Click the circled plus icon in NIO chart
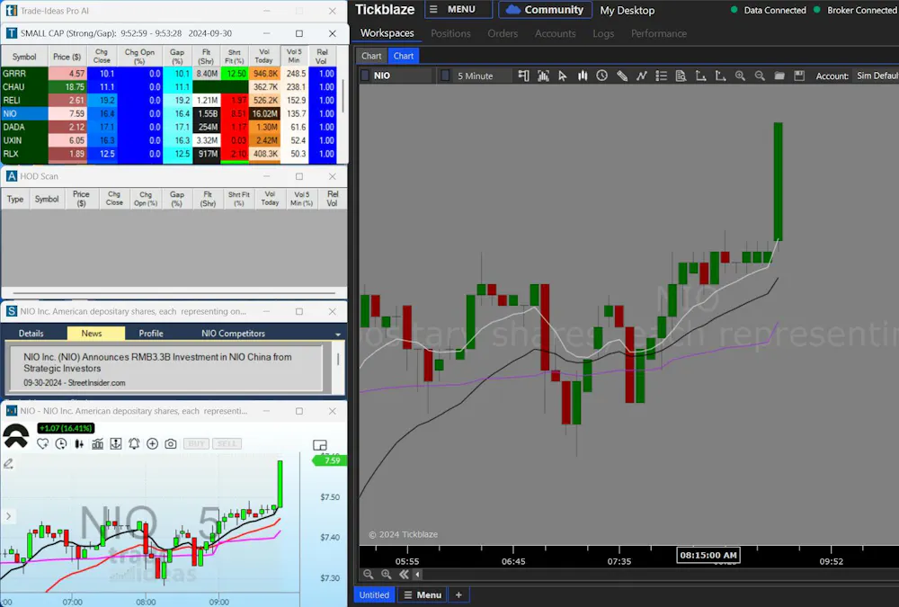The height and width of the screenshot is (607, 899). 153,443
